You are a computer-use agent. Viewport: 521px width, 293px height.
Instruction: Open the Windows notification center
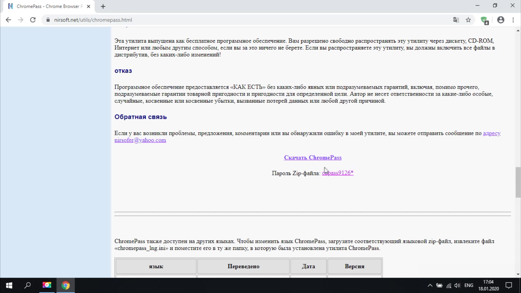(x=509, y=285)
